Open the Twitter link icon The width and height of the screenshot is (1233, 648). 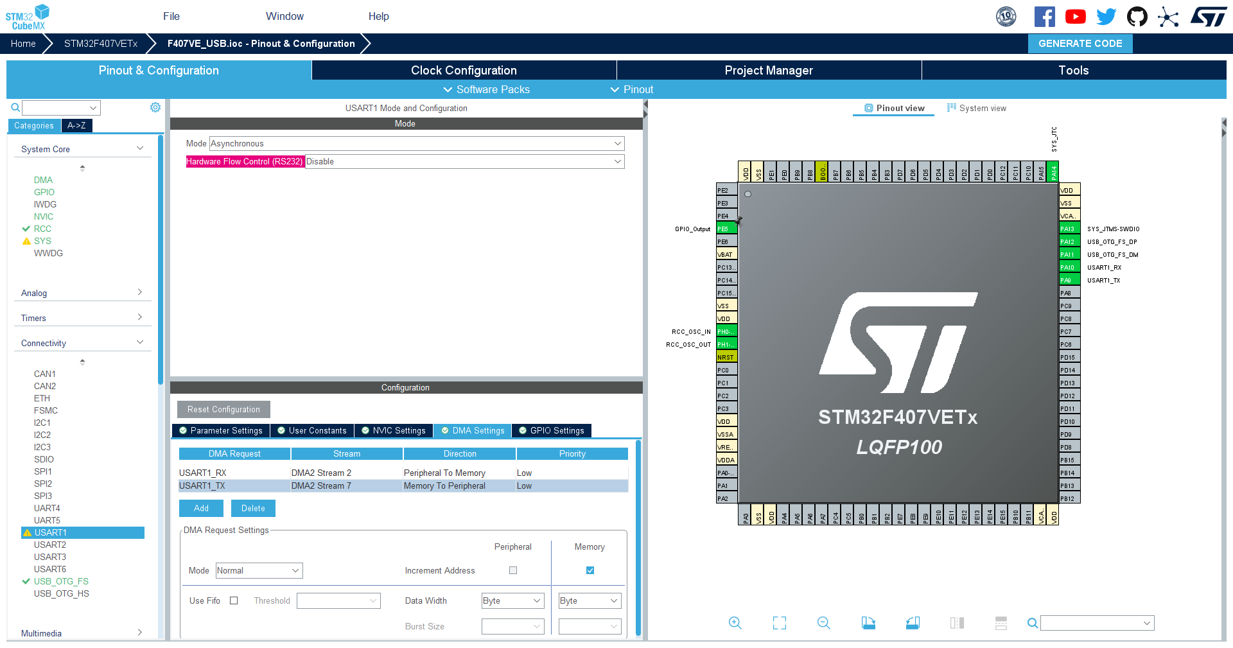[x=1106, y=17]
